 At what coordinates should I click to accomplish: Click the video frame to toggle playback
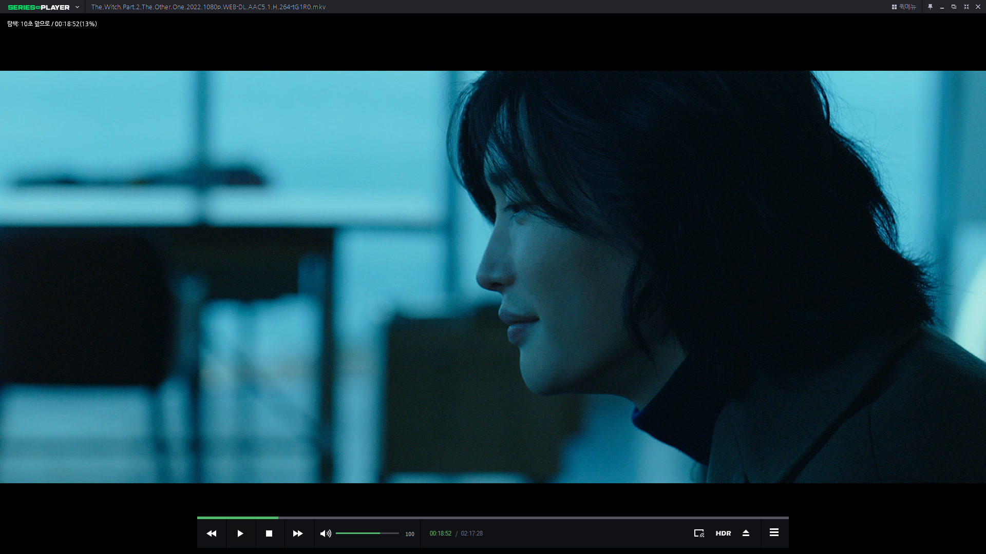pyautogui.click(x=493, y=277)
